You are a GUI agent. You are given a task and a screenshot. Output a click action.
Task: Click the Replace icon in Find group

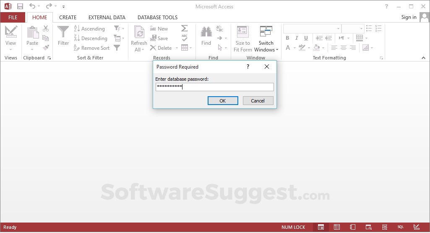[x=220, y=28]
